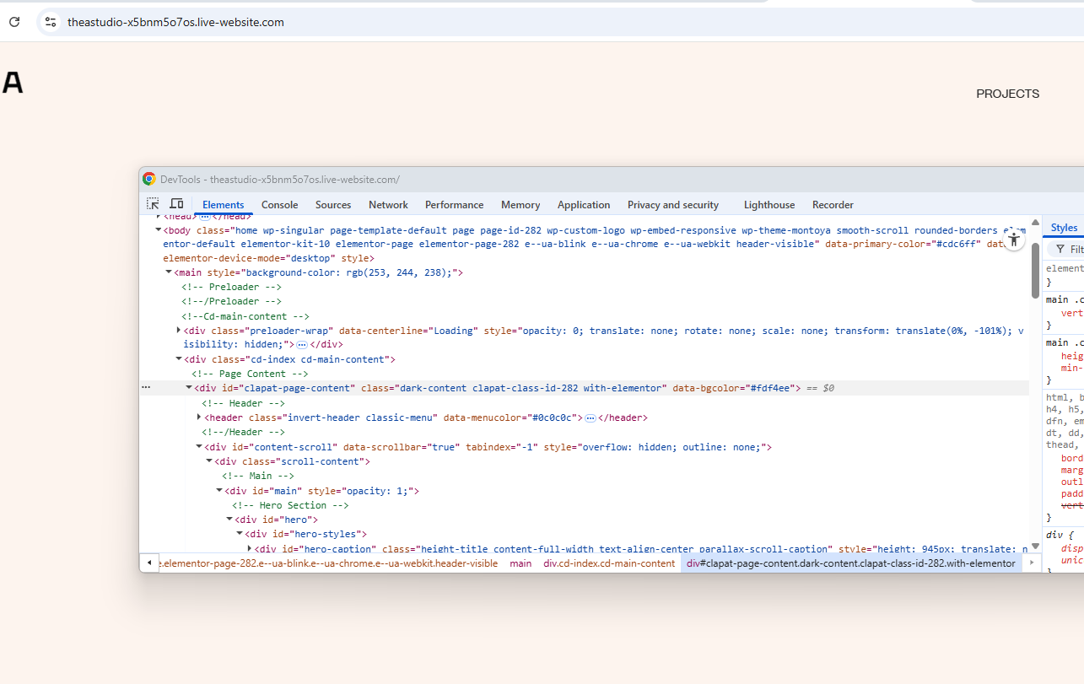Viewport: 1084px width, 684px height.
Task: Click the browser address bar URL
Action: (175, 22)
